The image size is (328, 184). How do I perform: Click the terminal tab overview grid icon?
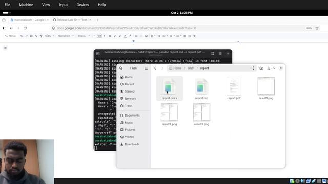pyautogui.click(x=213, y=54)
